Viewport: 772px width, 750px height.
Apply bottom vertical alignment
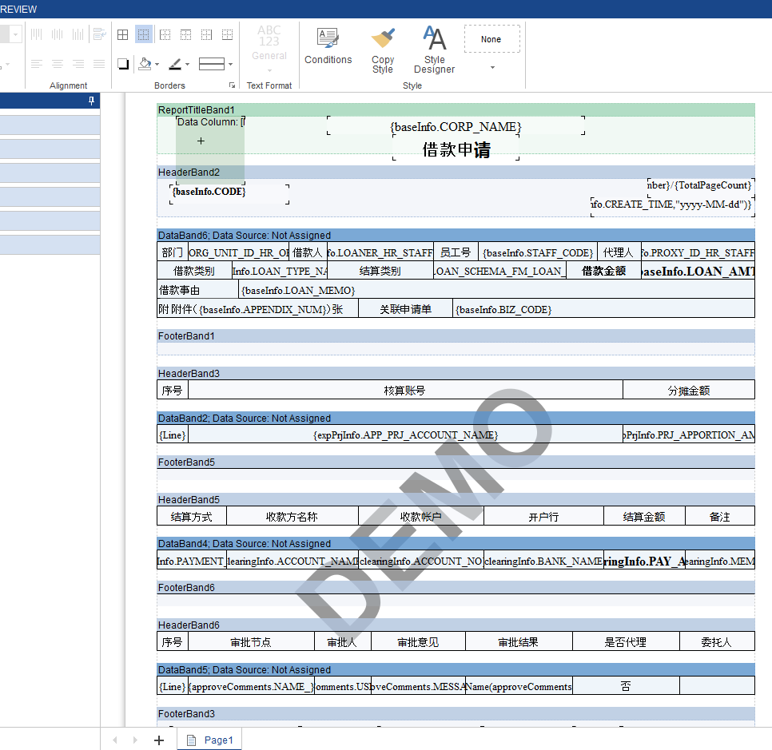click(78, 34)
